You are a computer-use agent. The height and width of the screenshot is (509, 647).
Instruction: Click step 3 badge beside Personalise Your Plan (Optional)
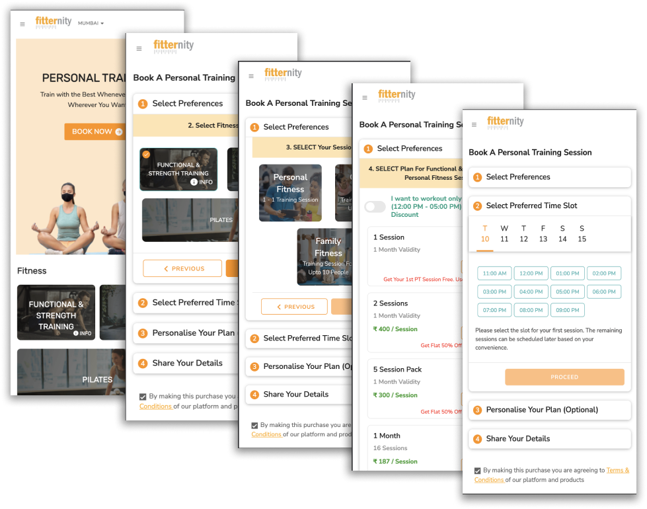click(x=477, y=411)
